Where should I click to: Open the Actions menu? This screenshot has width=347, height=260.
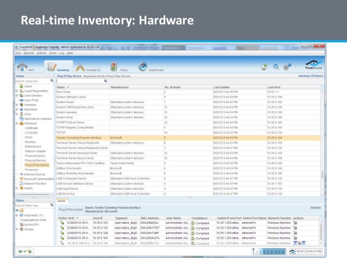click(41, 53)
